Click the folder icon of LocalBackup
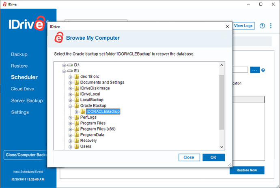 click(x=77, y=100)
